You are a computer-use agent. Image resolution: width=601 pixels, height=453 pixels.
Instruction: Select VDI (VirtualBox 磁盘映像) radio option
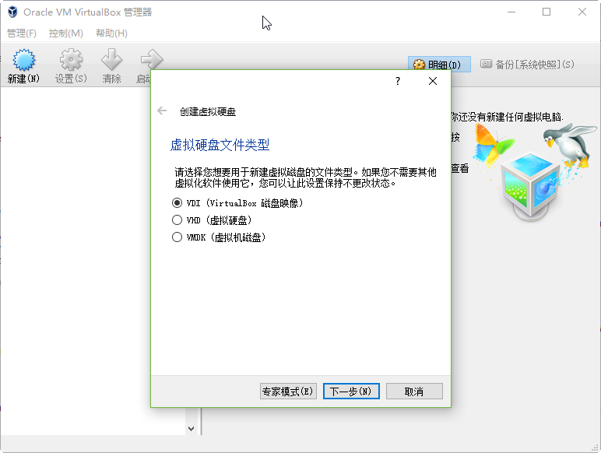[x=237, y=202]
